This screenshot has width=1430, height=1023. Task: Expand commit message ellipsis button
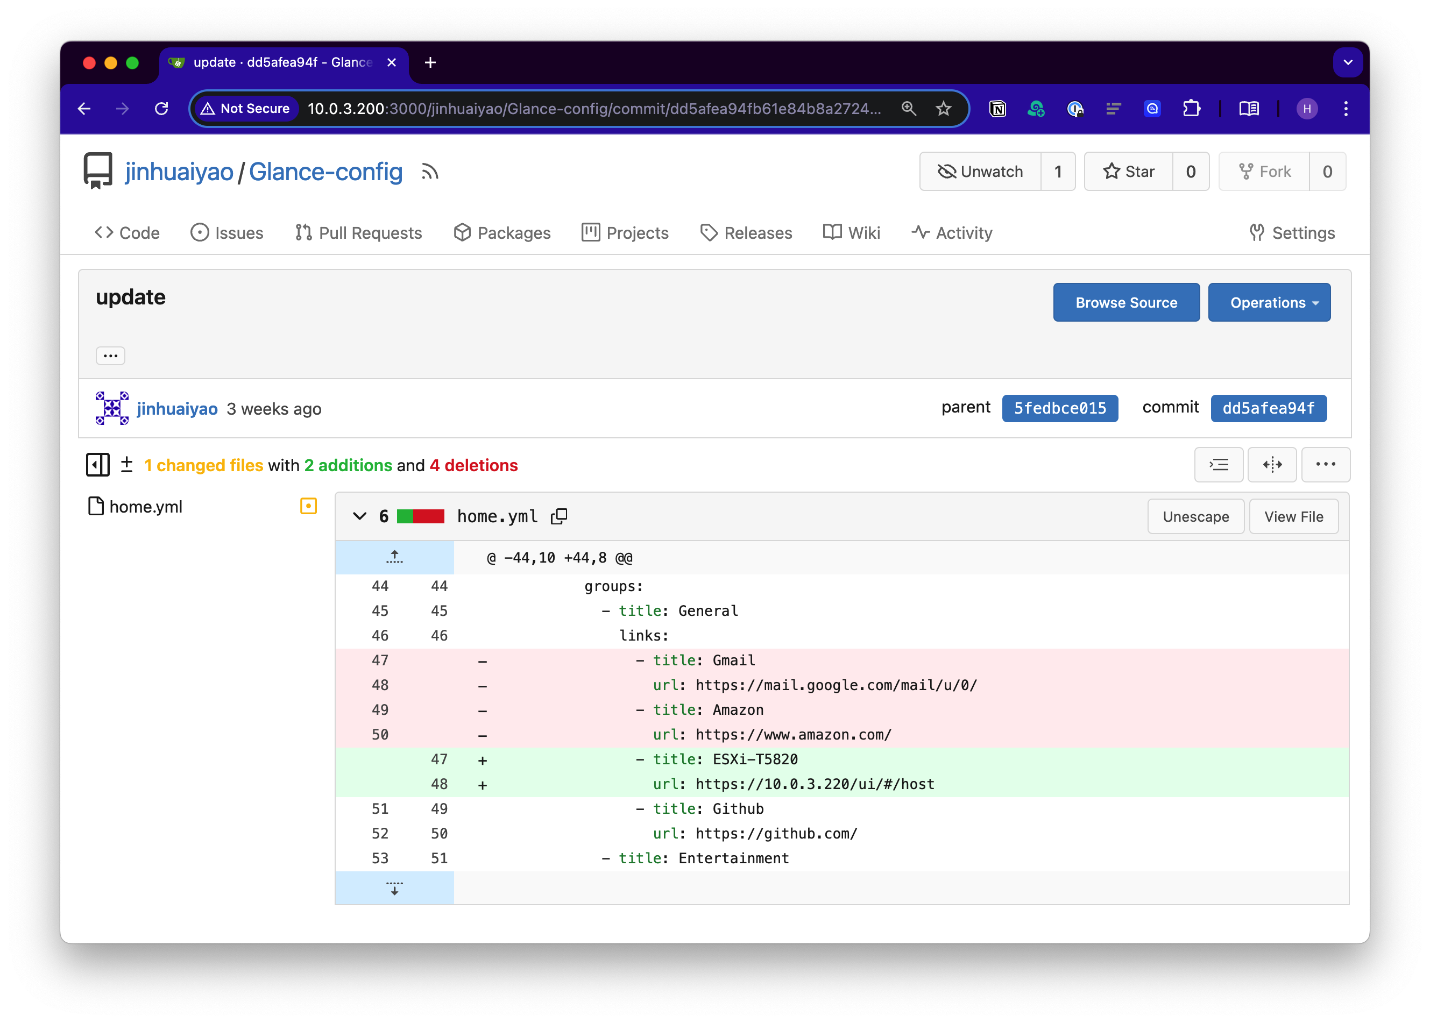click(110, 356)
